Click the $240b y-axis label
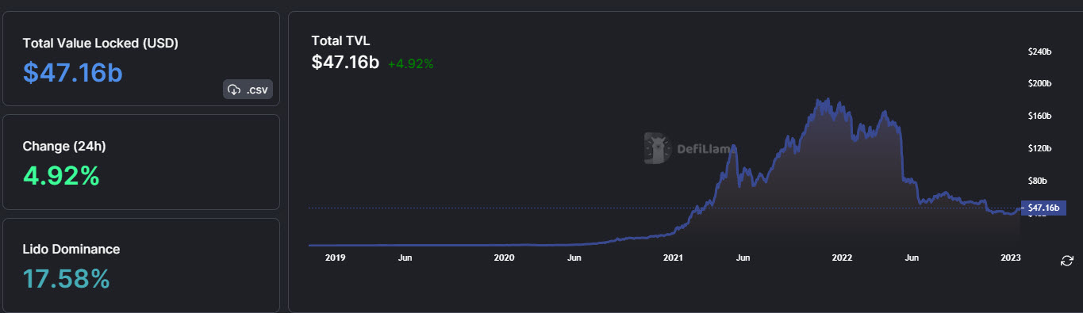 click(1039, 51)
